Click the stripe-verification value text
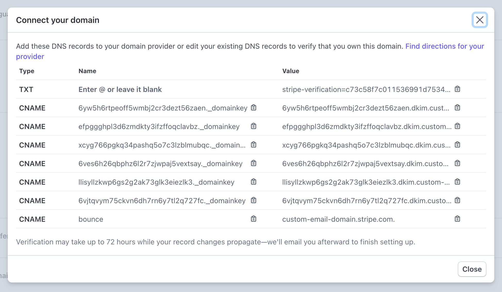The height and width of the screenshot is (292, 502). tap(366, 90)
